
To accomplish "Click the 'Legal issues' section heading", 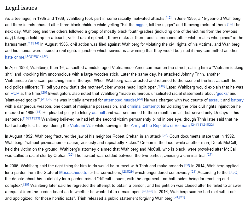I will [21, 7].
